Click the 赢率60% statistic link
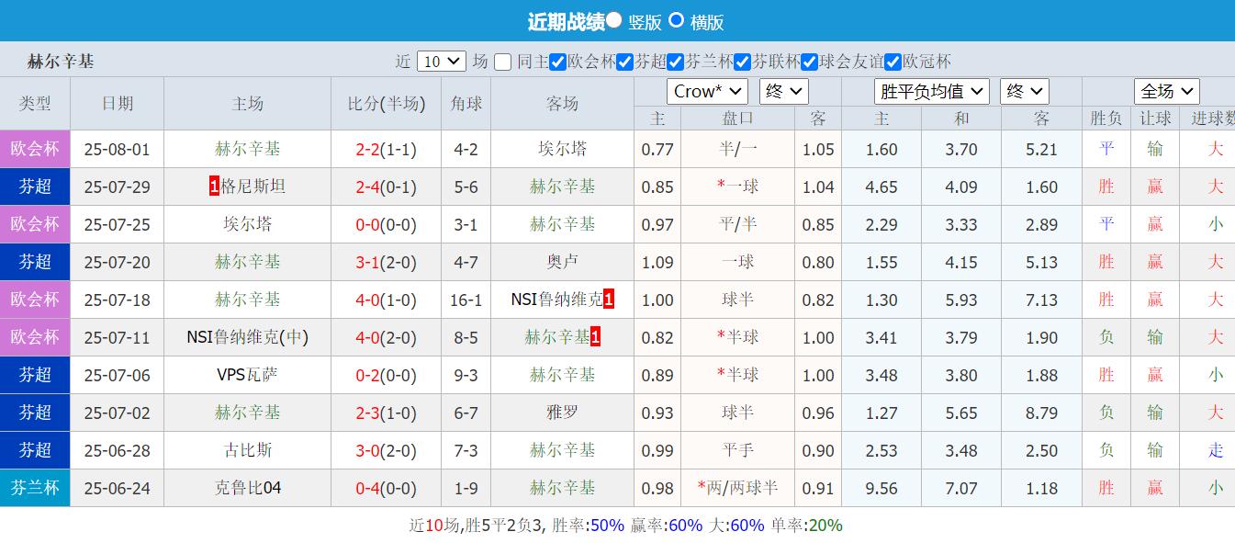The width and height of the screenshot is (1235, 543). coord(682,525)
